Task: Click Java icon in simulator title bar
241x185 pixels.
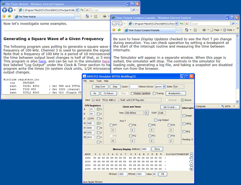Action: [x=85, y=76]
